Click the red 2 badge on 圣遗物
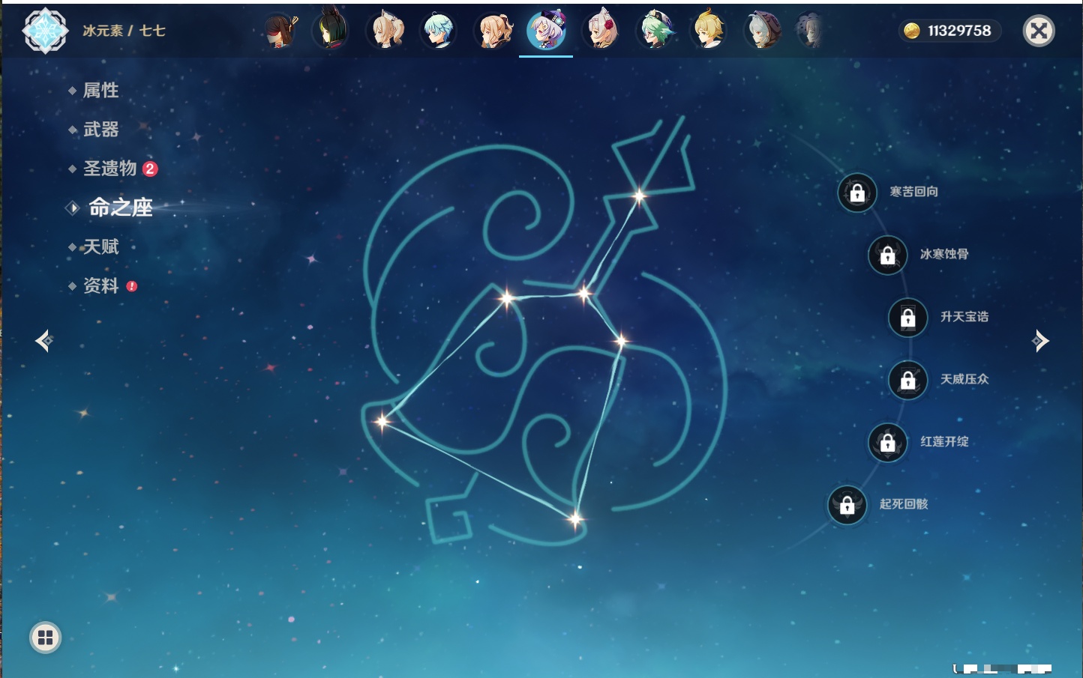1083x678 pixels. pos(150,169)
